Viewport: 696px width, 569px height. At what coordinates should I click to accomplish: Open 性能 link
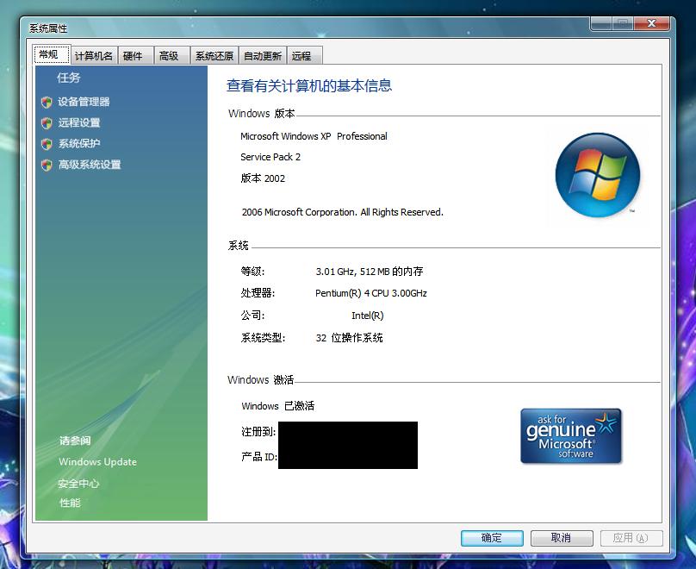point(70,503)
